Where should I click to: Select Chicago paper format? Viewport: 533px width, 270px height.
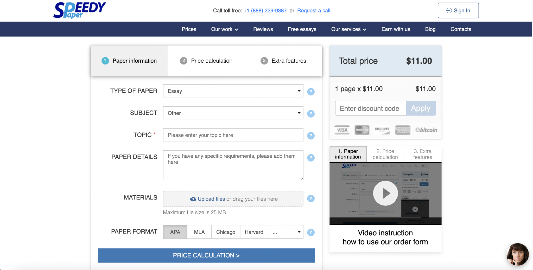[x=226, y=232]
